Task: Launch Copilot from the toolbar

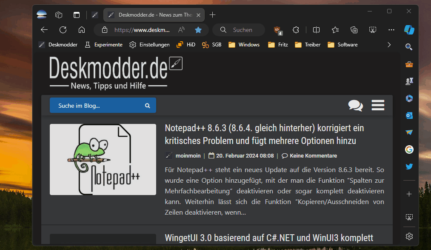Action: 409,30
